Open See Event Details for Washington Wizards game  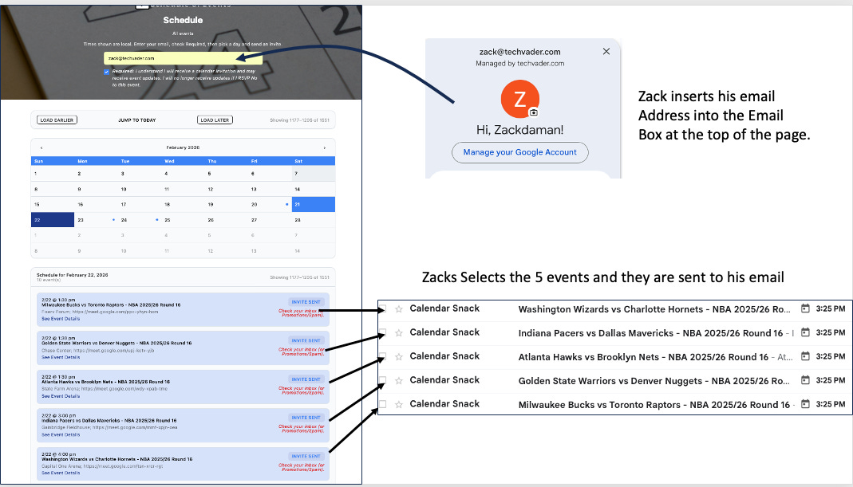(61, 473)
